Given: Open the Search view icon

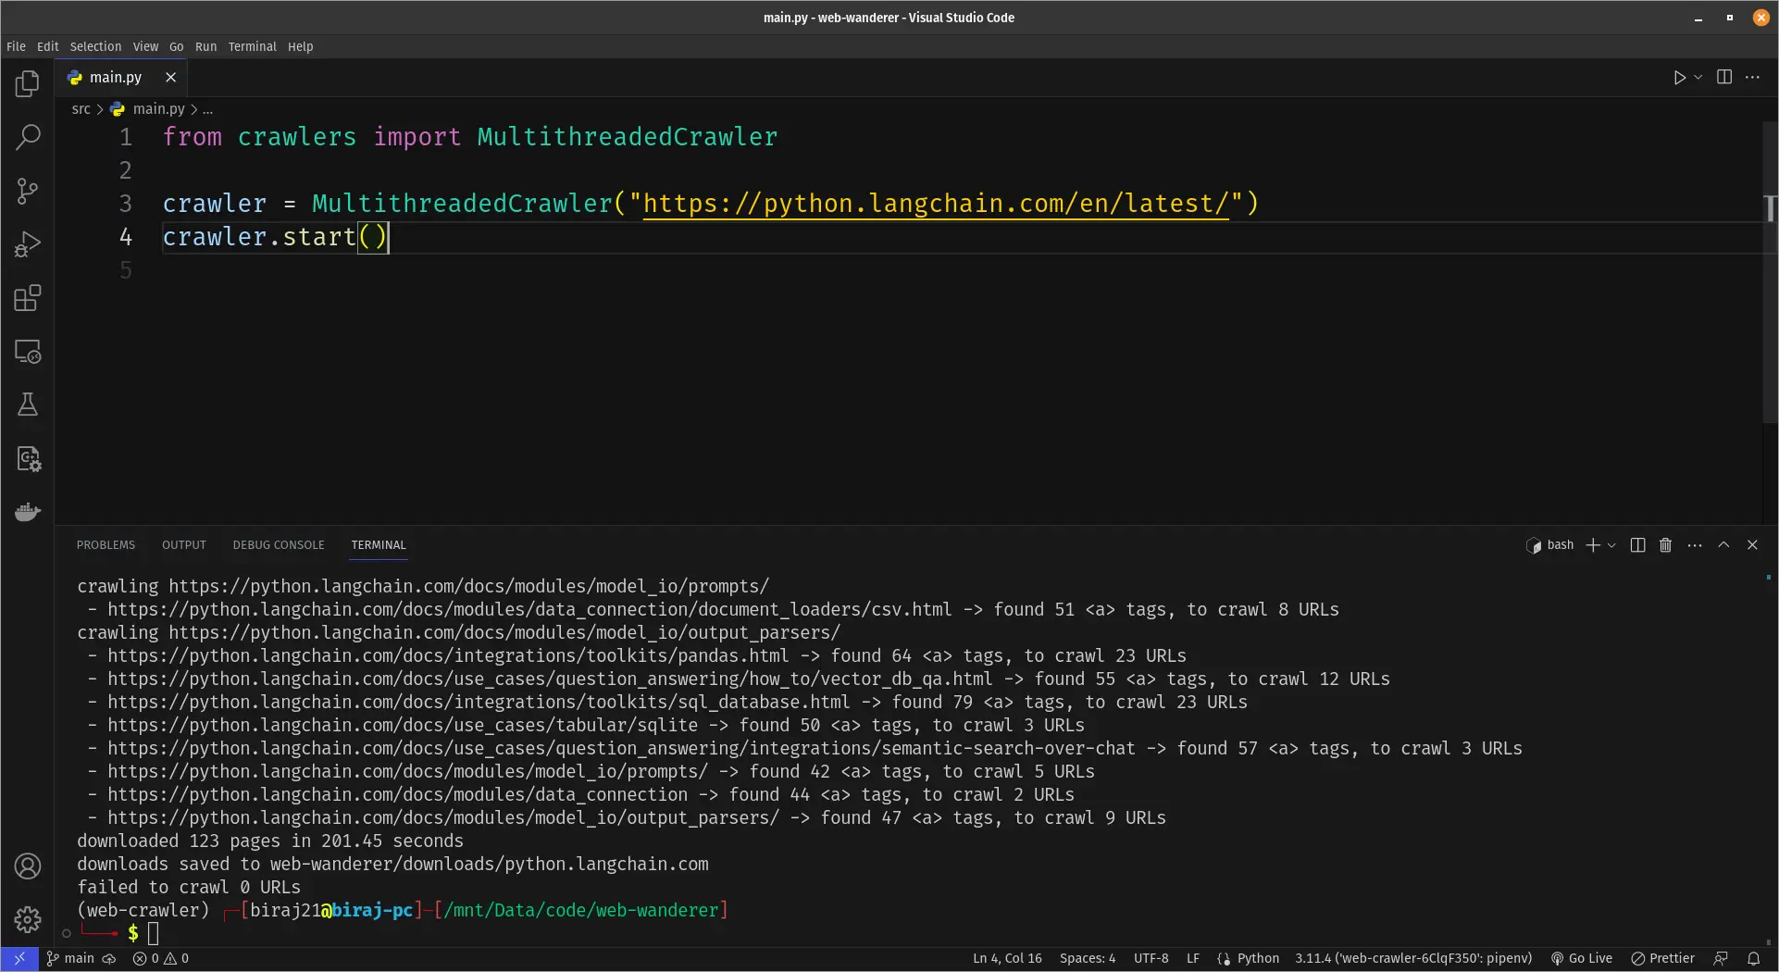Looking at the screenshot, I should click(28, 138).
